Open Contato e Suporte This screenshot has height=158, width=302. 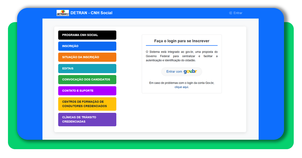(87, 90)
